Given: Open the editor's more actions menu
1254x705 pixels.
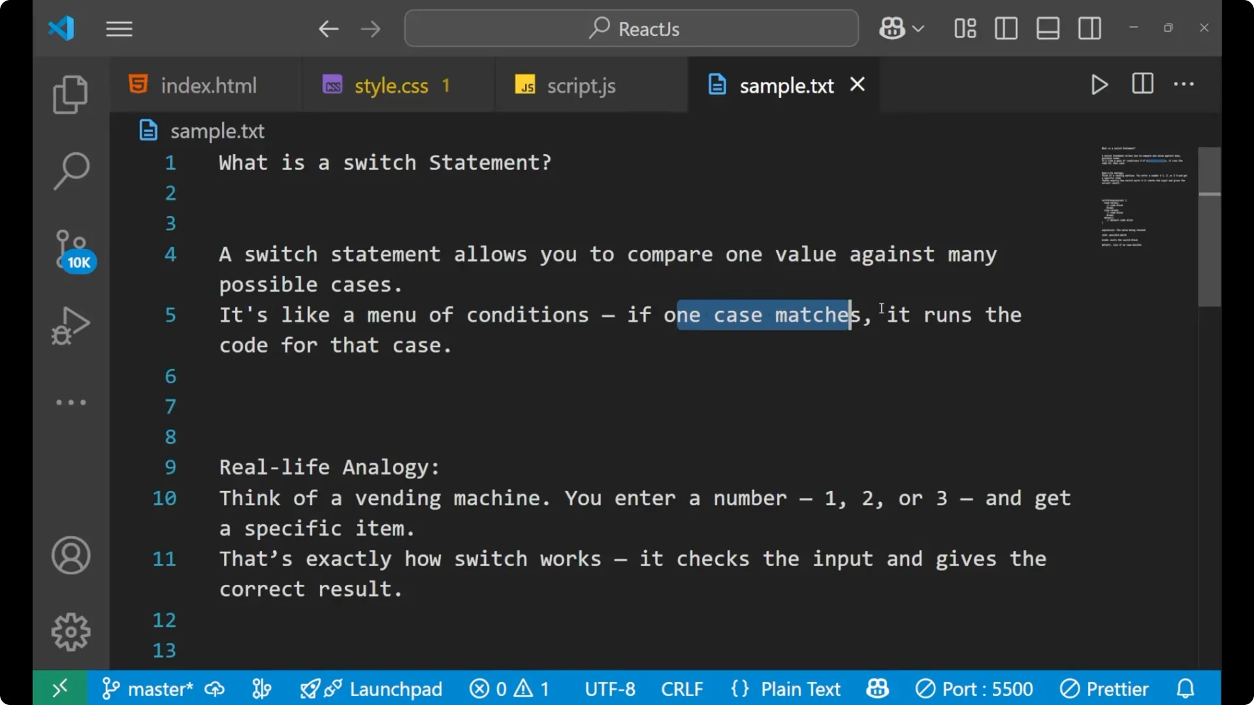Looking at the screenshot, I should pos(1184,84).
